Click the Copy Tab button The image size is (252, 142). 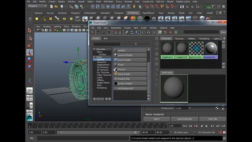click(213, 119)
